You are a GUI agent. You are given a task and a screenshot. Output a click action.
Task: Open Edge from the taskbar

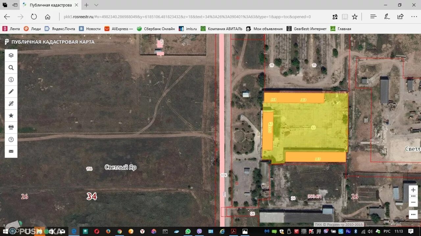(74, 231)
